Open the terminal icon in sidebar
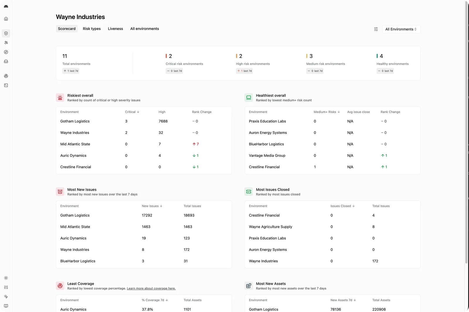469x312 pixels. coord(6,85)
